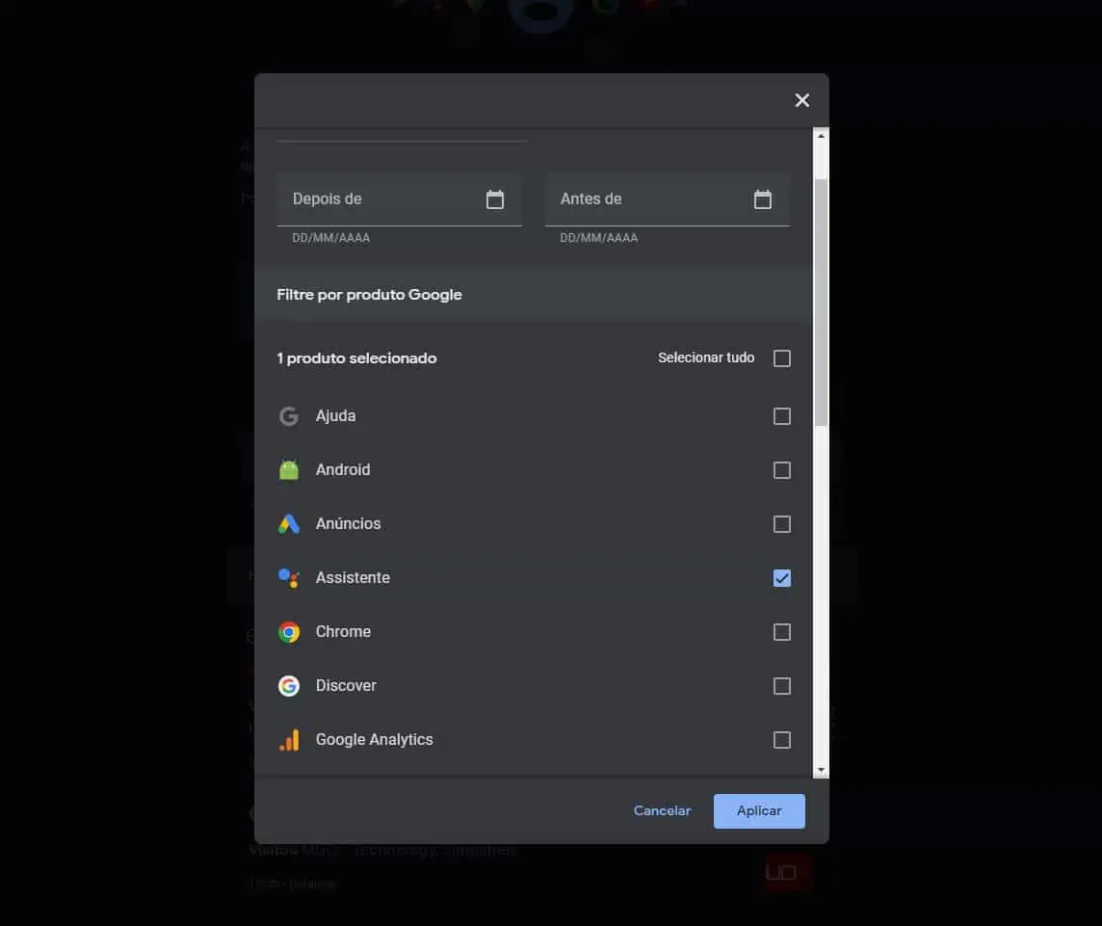Screen dimensions: 1102x926
Task: Click the Assistente product icon
Action: tap(289, 578)
